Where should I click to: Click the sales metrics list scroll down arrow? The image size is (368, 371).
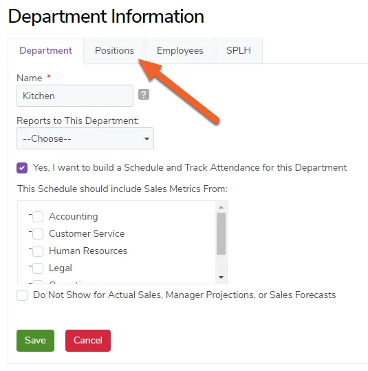(x=221, y=277)
